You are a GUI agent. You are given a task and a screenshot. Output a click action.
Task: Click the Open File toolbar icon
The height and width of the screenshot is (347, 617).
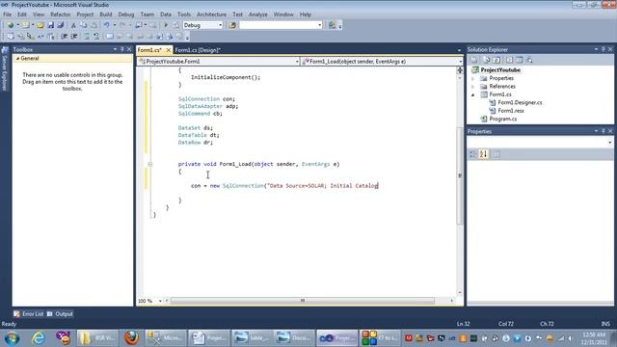(40, 25)
